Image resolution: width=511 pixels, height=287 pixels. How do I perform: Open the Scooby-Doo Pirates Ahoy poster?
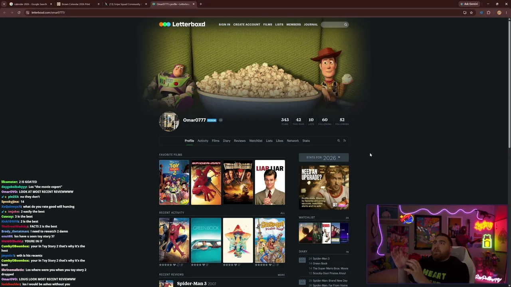click(x=270, y=240)
